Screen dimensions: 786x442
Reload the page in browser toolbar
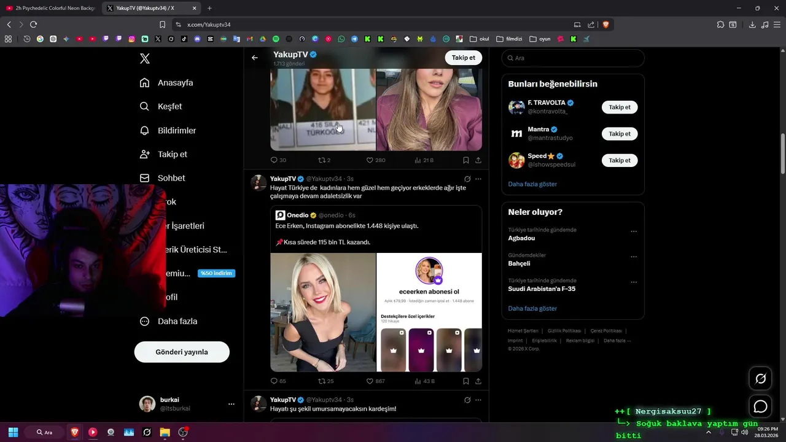coord(34,25)
